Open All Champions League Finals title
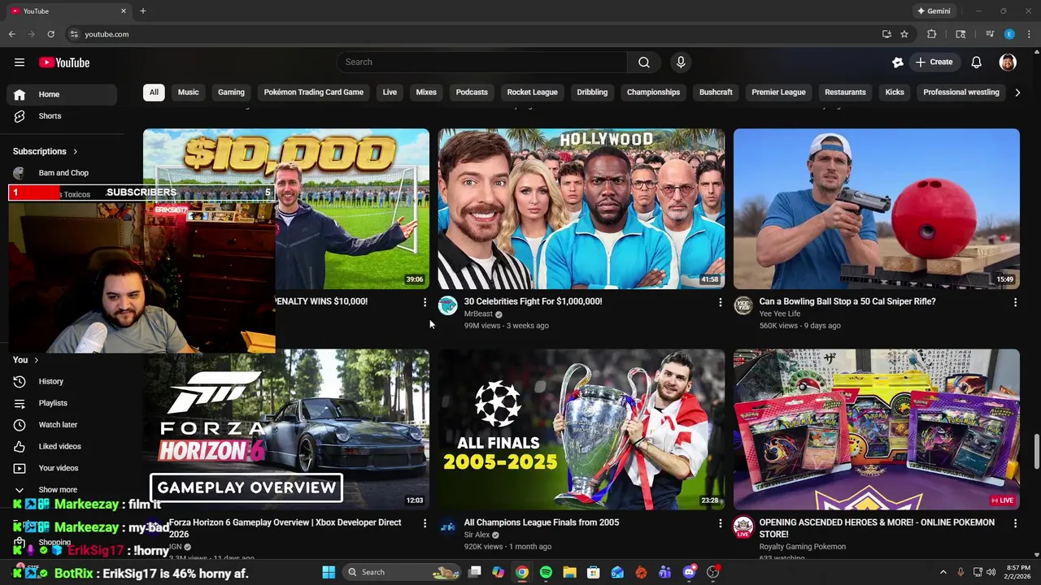 click(x=542, y=522)
